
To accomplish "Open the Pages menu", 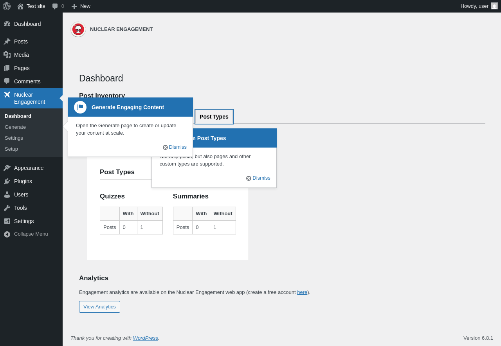I will click(31, 68).
